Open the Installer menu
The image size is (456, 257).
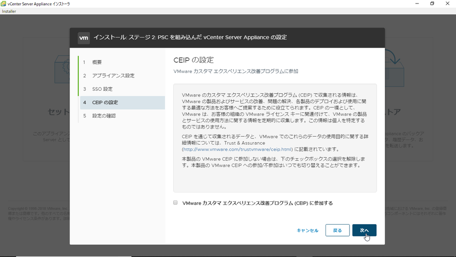tap(9, 11)
